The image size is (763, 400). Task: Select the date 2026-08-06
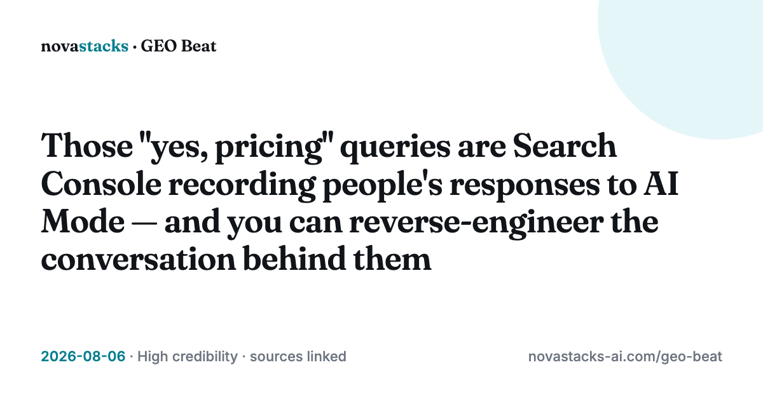(x=83, y=356)
